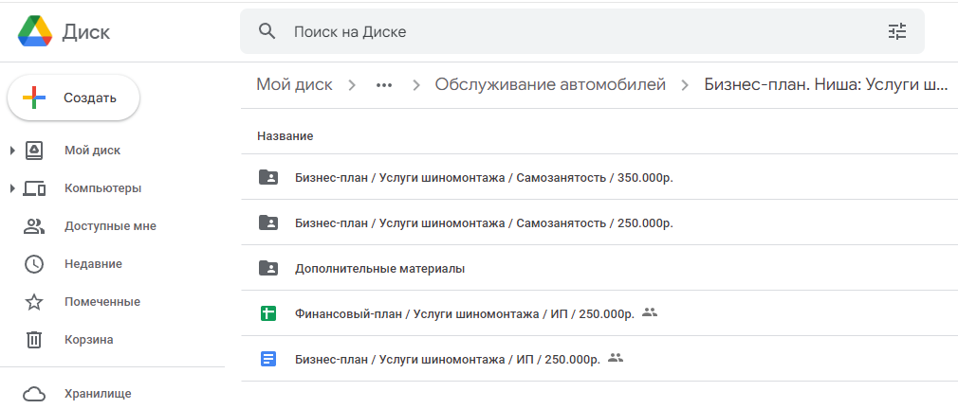Click the 'Создать' button
This screenshot has height=409, width=958.
coord(73,98)
